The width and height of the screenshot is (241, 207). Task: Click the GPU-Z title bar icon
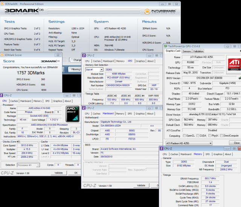point(166,46)
